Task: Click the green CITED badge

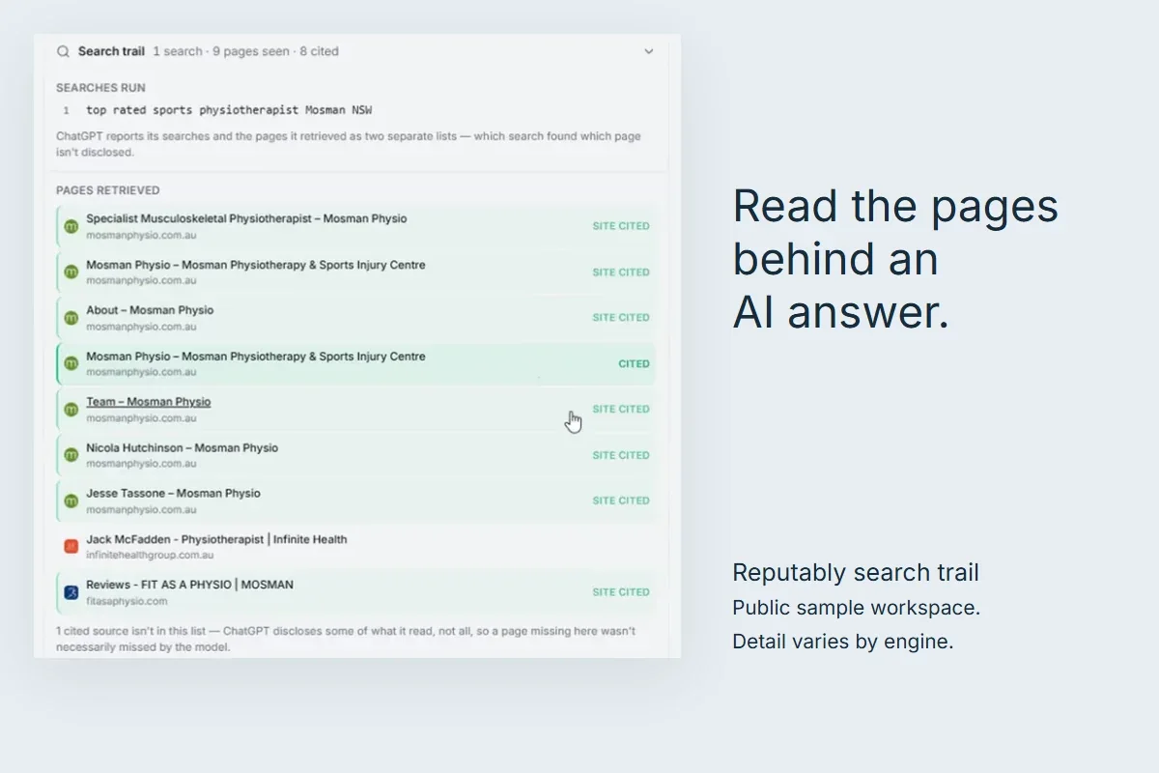Action: (634, 364)
